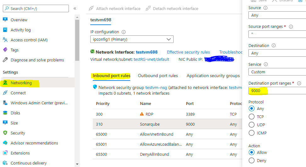Click the Disks icon in sidebar
The height and width of the screenshot is (167, 306).
pyautogui.click(x=5, y=113)
